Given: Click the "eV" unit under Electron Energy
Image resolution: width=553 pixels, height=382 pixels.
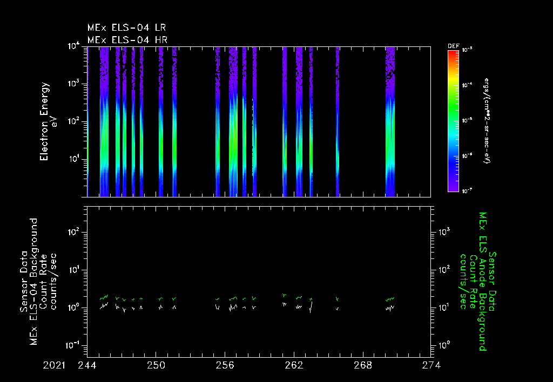Looking at the screenshot, I should [x=55, y=122].
